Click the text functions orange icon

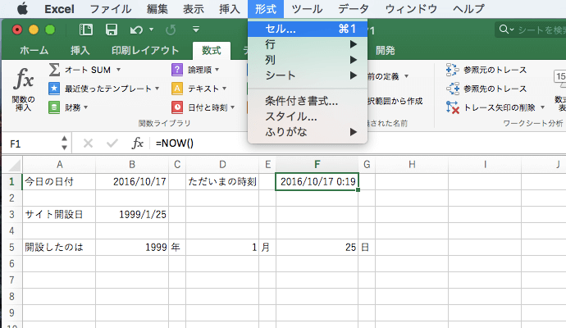tap(177, 89)
